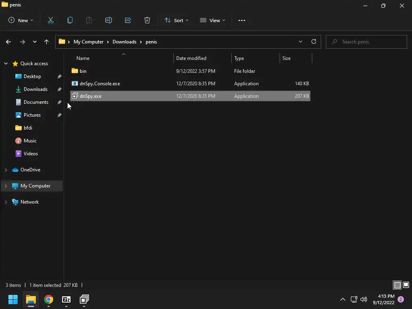Screen dimensions: 412x309
Task: Sort by the Size column header
Action: (x=296, y=58)
